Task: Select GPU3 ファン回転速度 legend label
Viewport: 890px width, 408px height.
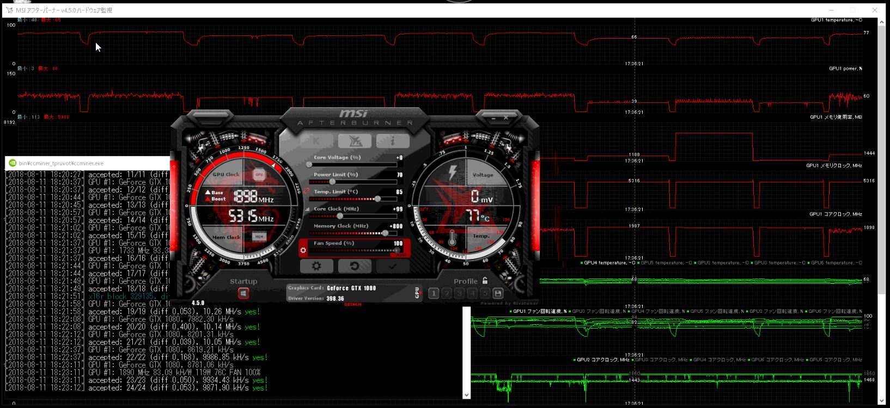Action: (x=597, y=311)
